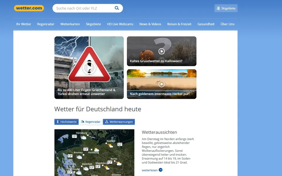Viewport: 282px width, 176px height.
Task: Open the Skigebiete button in header
Action: click(226, 8)
